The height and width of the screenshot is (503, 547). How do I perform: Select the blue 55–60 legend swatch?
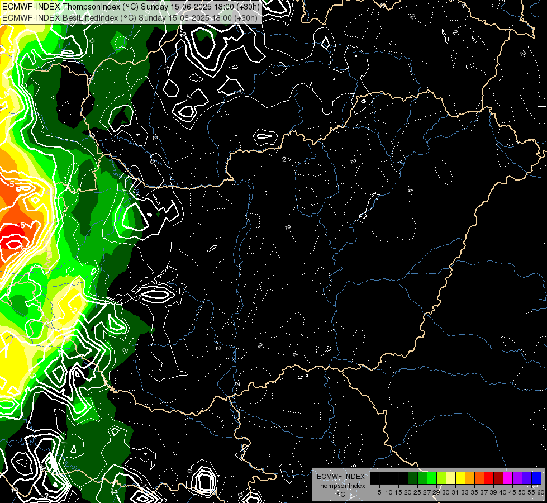(536, 478)
